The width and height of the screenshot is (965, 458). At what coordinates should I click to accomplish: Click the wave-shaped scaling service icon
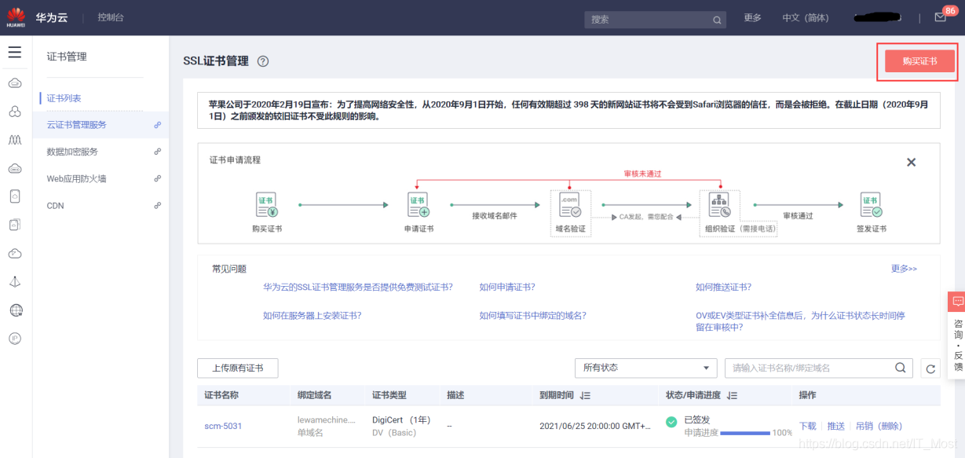(15, 140)
